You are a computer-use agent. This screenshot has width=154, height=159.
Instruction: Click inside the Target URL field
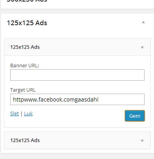(77, 99)
